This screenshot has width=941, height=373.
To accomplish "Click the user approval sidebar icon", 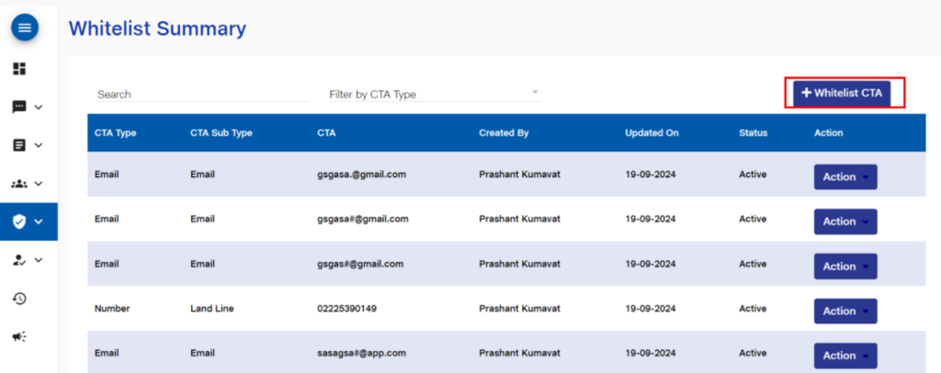I will 19,260.
